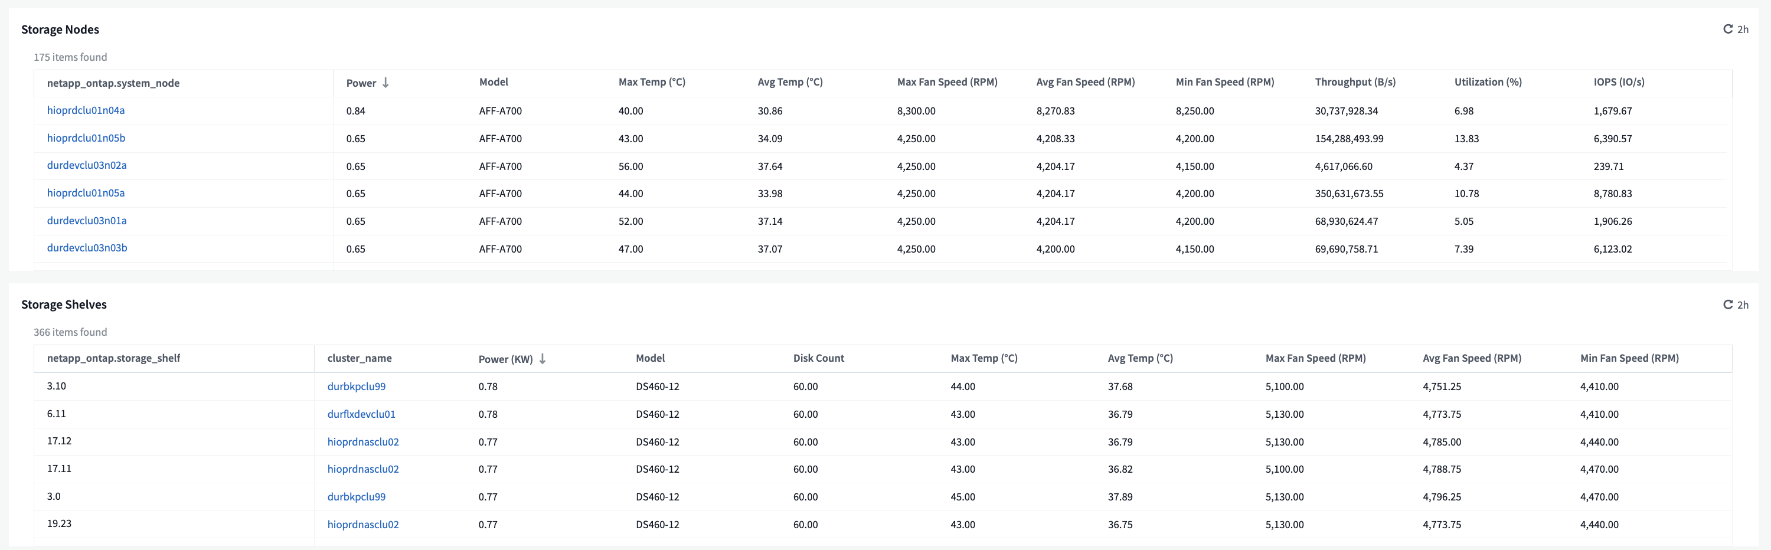
Task: Sort shelves by Disk Count column
Action: (819, 358)
